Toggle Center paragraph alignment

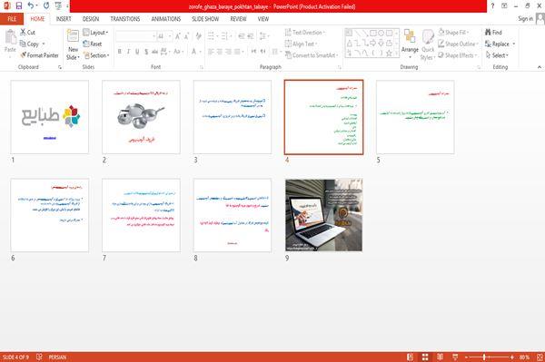pos(219,52)
